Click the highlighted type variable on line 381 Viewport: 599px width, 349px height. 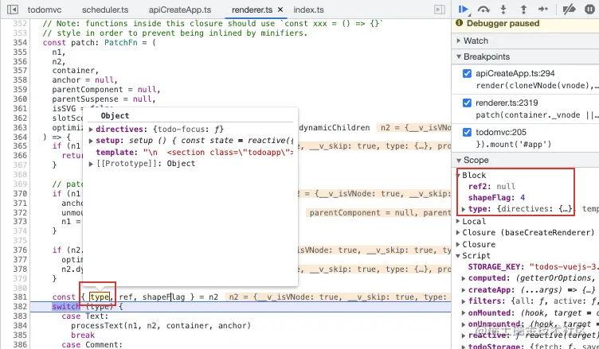tap(100, 297)
